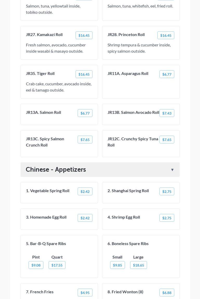Click the $16.45 price for Kamakazi Roll

84,36
